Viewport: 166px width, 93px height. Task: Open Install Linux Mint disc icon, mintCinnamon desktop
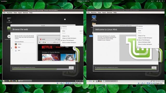point(9,36)
